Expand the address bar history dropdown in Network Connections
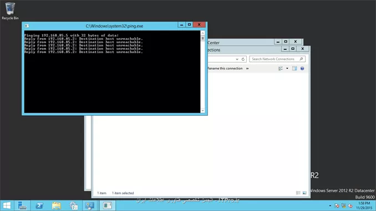 point(237,59)
